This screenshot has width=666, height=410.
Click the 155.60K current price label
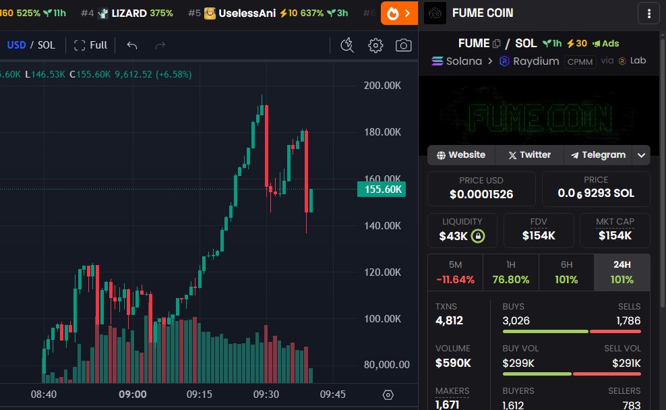tap(382, 189)
